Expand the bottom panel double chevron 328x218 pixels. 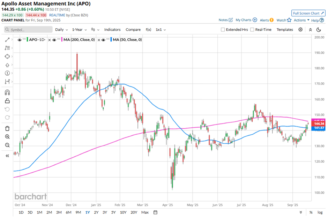tap(300, 212)
